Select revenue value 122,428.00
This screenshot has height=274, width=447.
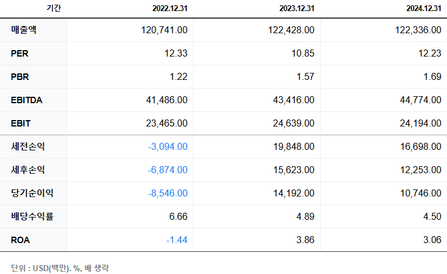(291, 30)
